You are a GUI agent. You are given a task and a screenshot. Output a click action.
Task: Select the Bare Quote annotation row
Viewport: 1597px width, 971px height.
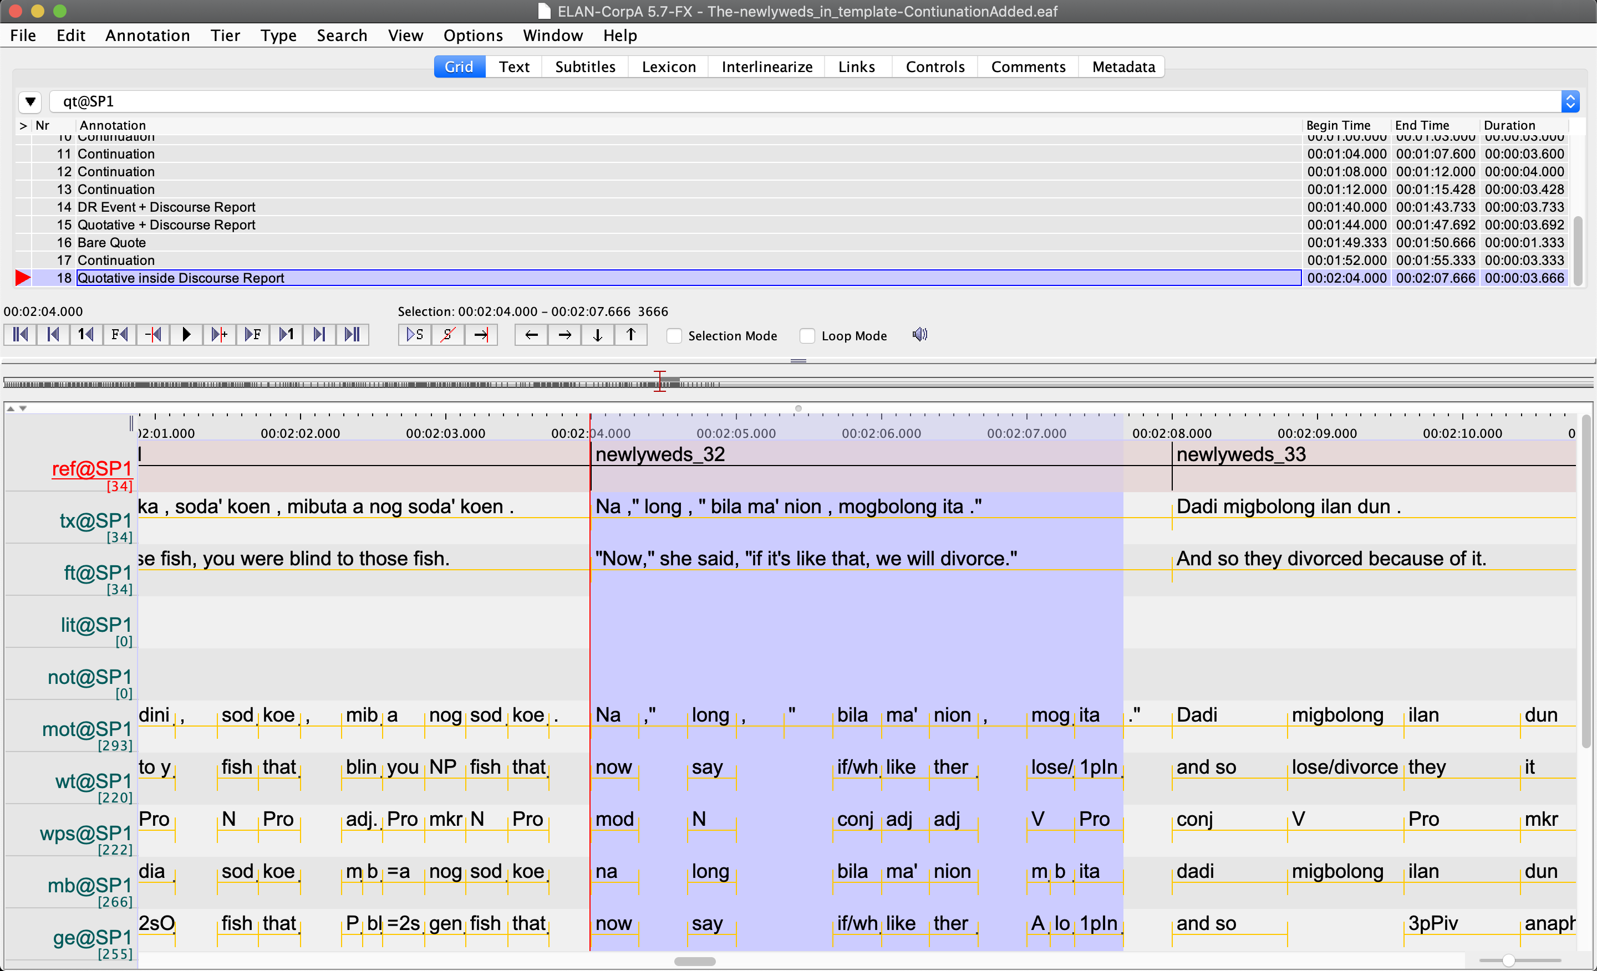(111, 242)
